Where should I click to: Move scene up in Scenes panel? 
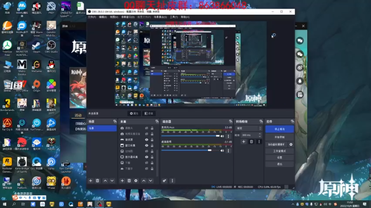(x=105, y=181)
